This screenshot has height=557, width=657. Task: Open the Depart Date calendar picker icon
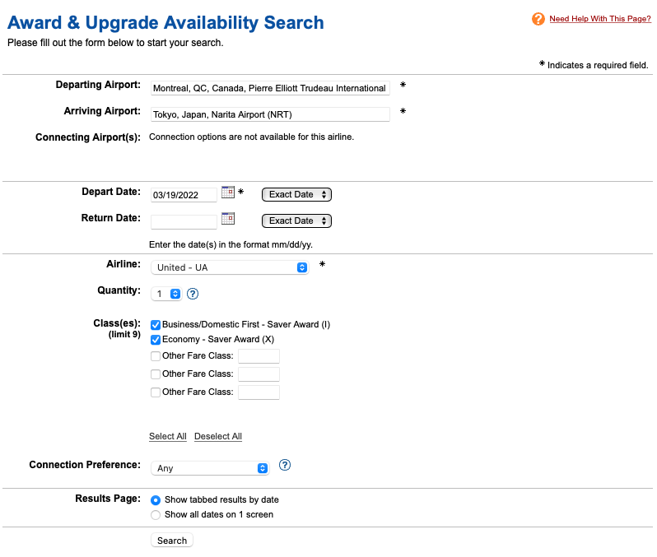[x=228, y=193]
